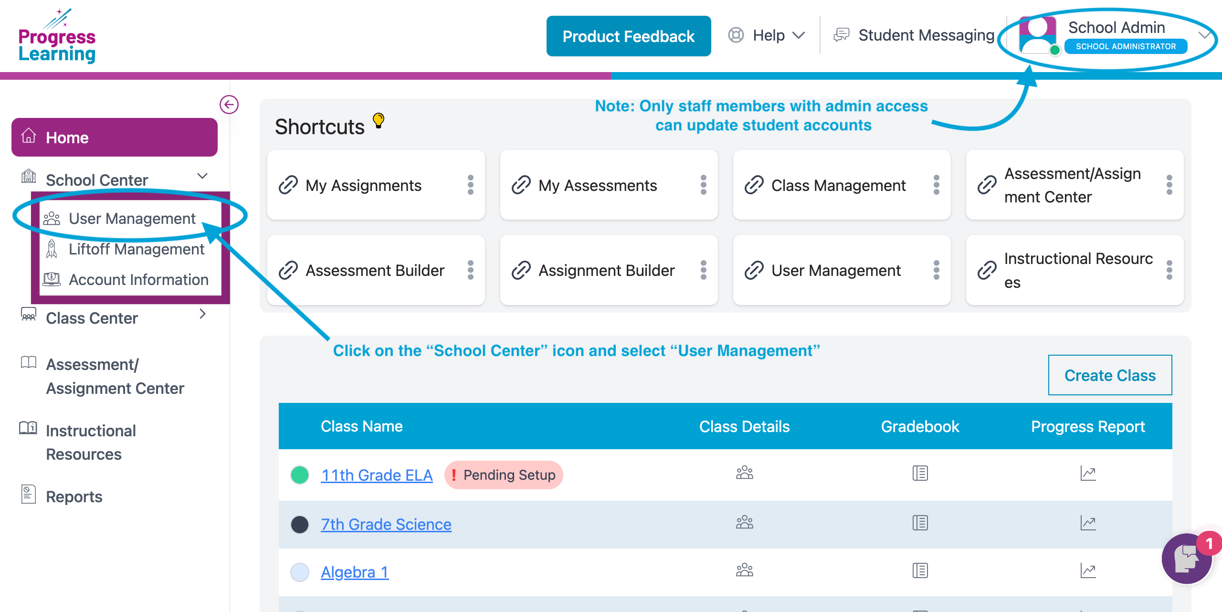Open progress report for Algebra 1
The image size is (1222, 612).
(1088, 570)
